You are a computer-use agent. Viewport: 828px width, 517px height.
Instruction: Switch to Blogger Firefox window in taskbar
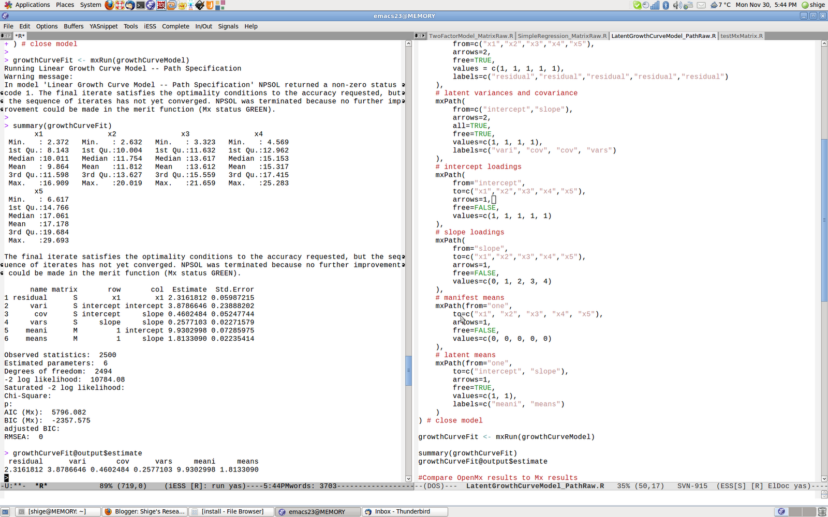pyautogui.click(x=144, y=512)
